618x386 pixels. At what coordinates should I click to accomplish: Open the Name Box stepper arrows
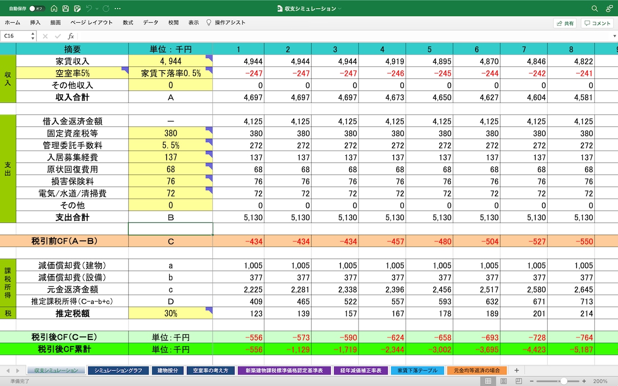coord(33,36)
